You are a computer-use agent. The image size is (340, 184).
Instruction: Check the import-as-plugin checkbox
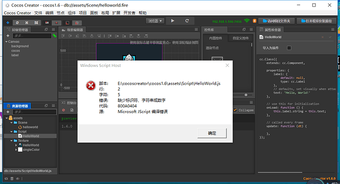click(x=289, y=48)
